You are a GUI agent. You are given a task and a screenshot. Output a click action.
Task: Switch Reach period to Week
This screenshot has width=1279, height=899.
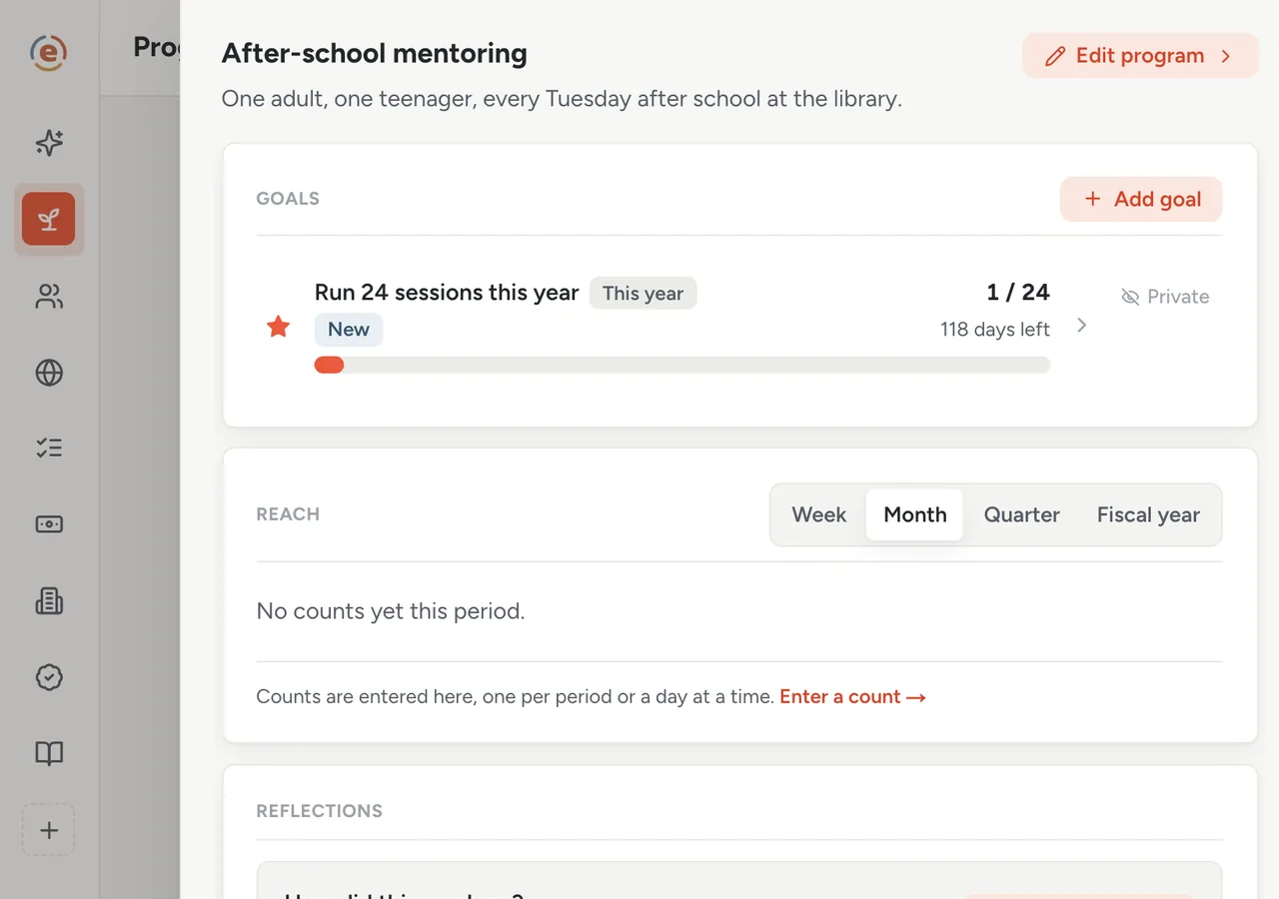[x=819, y=514]
